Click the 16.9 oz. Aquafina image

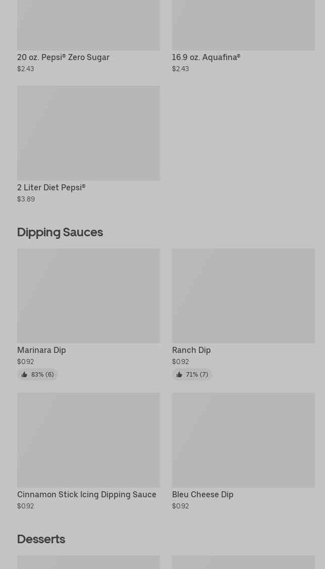click(243, 25)
